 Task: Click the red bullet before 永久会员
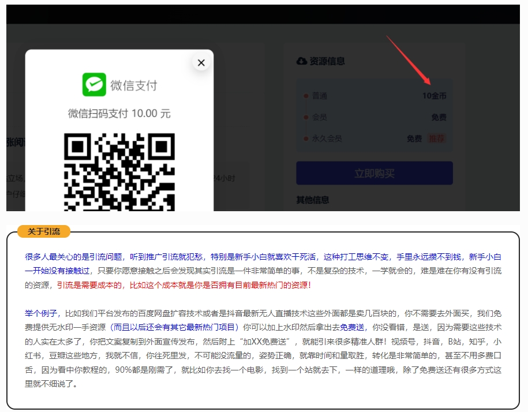(306, 138)
